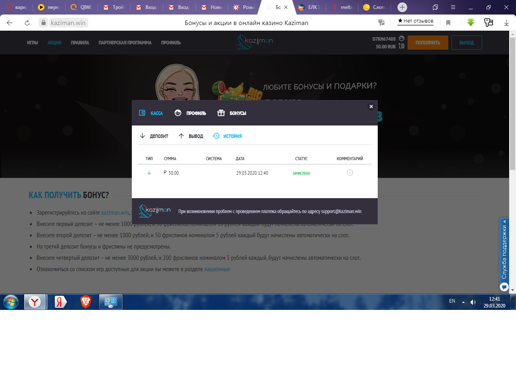Click the padlock site security icon
Image resolution: width=516 pixels, height=368 pixels.
coord(44,23)
